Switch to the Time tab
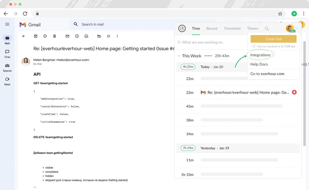 [196, 28]
